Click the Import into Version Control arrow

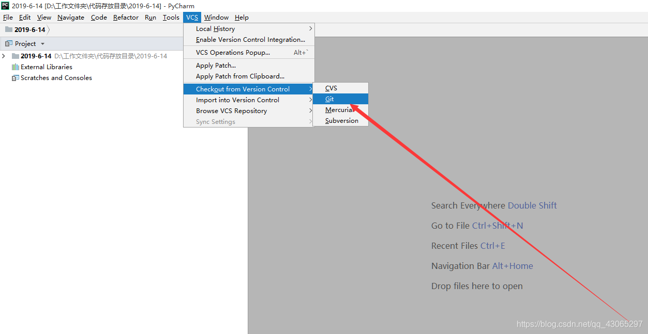pos(310,100)
